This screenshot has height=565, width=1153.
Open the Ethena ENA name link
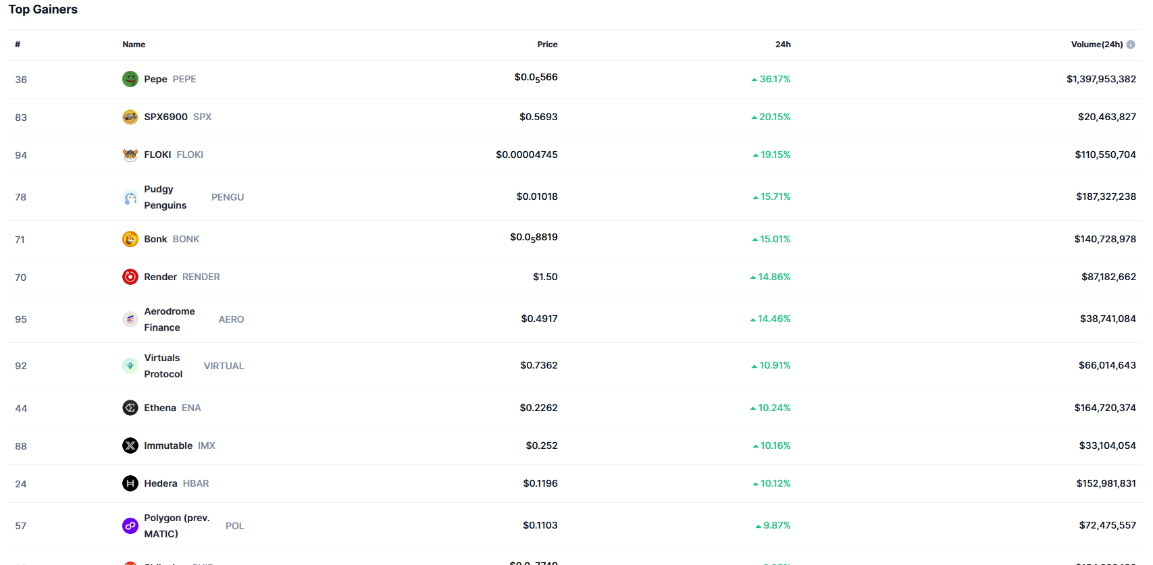point(172,408)
